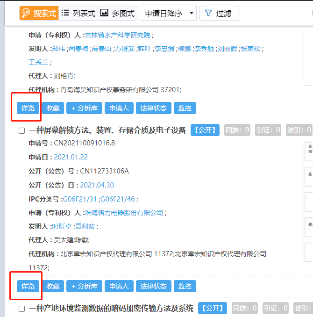
Task: Open inventor link 柳鹏
Action: 184,49
